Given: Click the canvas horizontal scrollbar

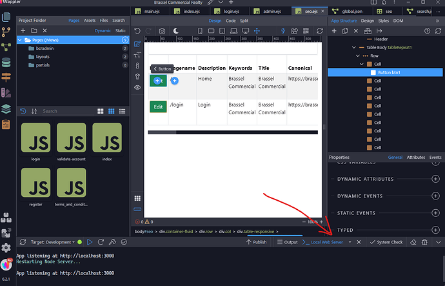Looking at the screenshot, I should (233, 132).
